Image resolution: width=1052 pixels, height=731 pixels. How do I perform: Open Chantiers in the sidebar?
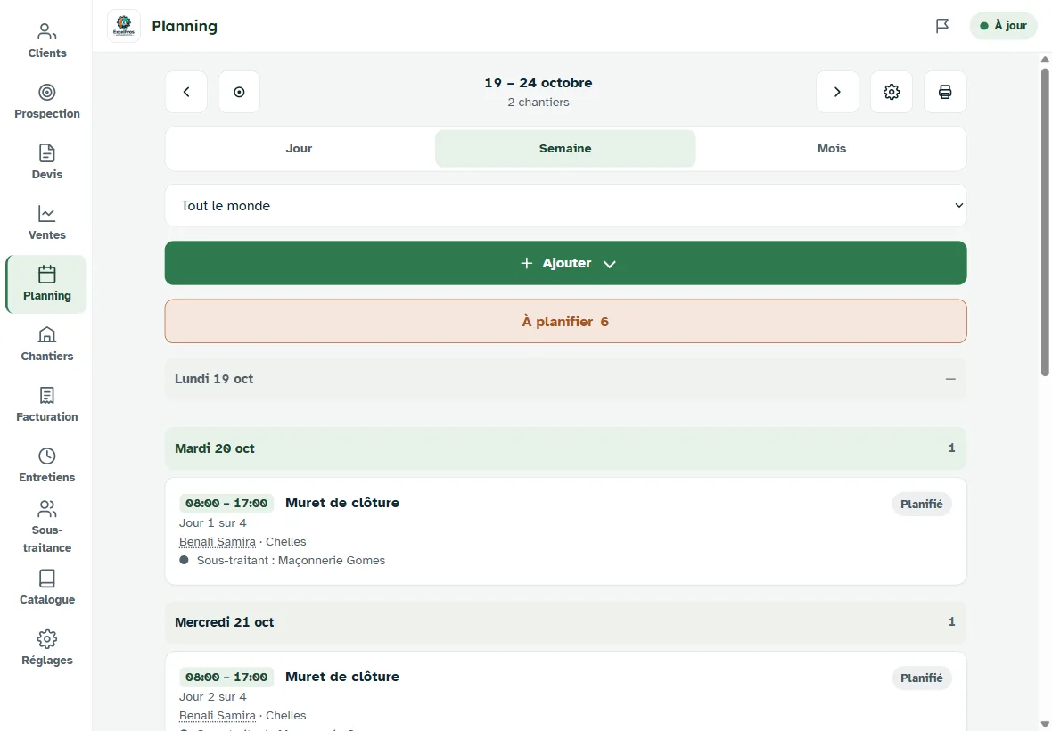click(47, 345)
